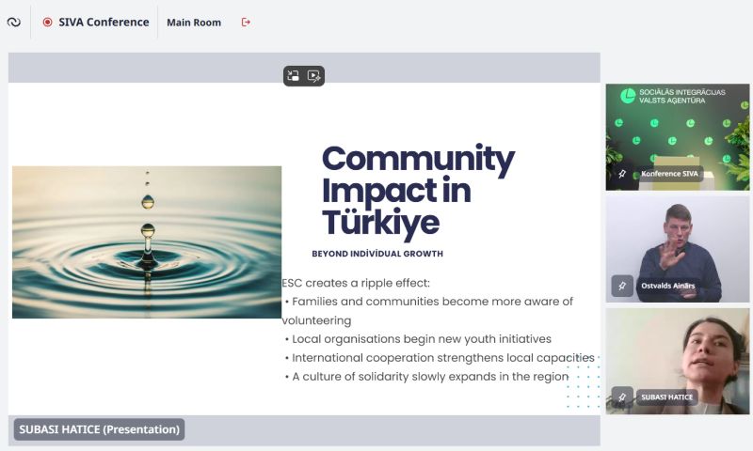Click the grey bar above the presentation
Image resolution: width=753 pixels, height=451 pixels.
tap(141, 68)
